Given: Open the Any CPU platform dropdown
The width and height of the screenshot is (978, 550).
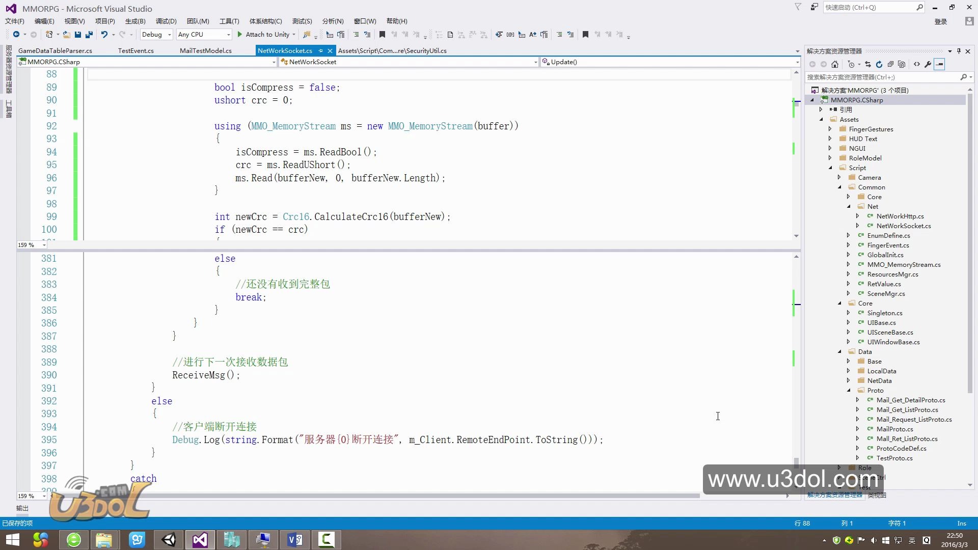Looking at the screenshot, I should pos(228,34).
